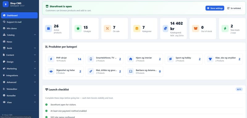Image resolution: width=247 pixels, height=118 pixels.
Task: Expand the Konsoller menu chevron
Action: (x=35, y=95)
